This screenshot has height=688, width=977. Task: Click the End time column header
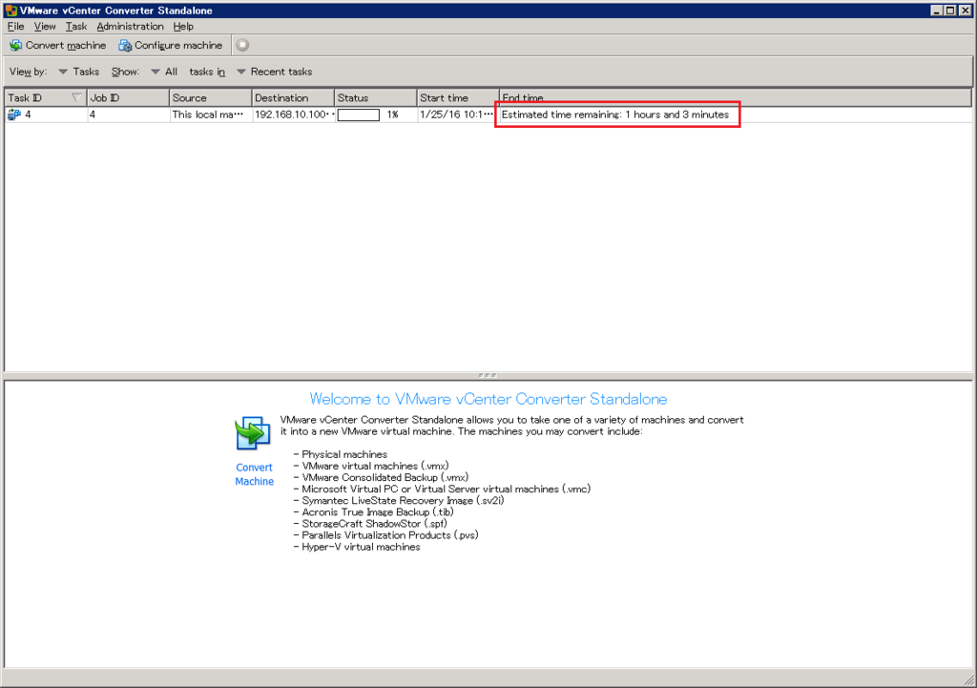pyautogui.click(x=736, y=98)
